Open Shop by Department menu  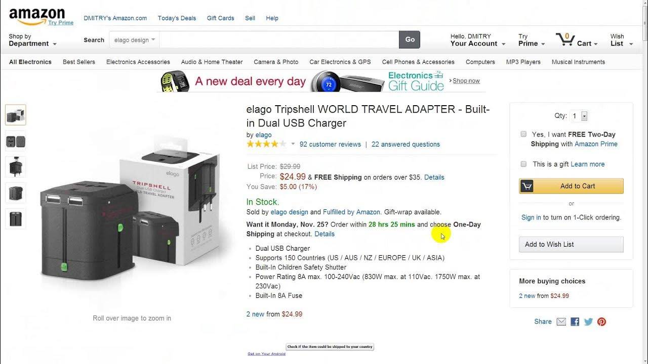pos(32,40)
